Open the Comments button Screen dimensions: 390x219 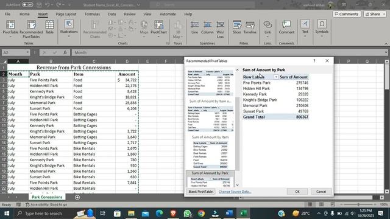pos(347,14)
